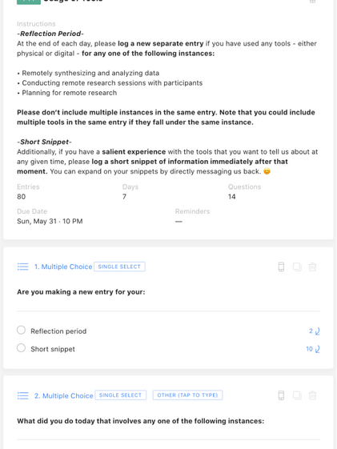Open the 1. Multiple Choice question title

point(63,267)
